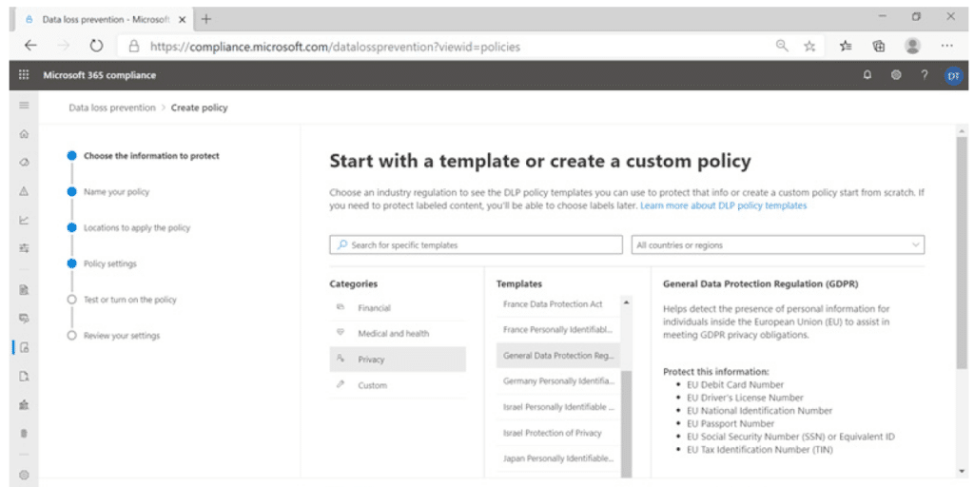Click templates list scroll up arrow
Viewport: 974px width, 487px height.
click(626, 302)
